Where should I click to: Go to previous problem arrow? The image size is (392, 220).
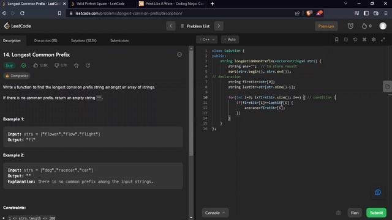coord(171,26)
